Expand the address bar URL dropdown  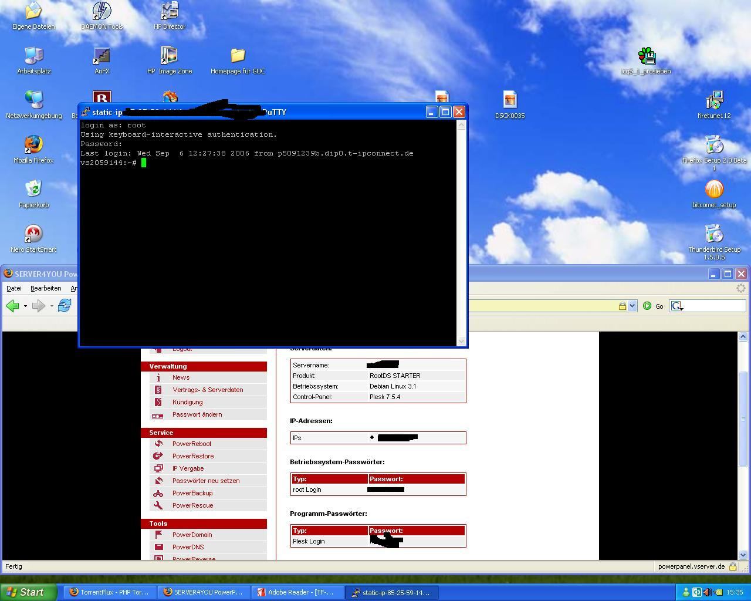(x=632, y=306)
